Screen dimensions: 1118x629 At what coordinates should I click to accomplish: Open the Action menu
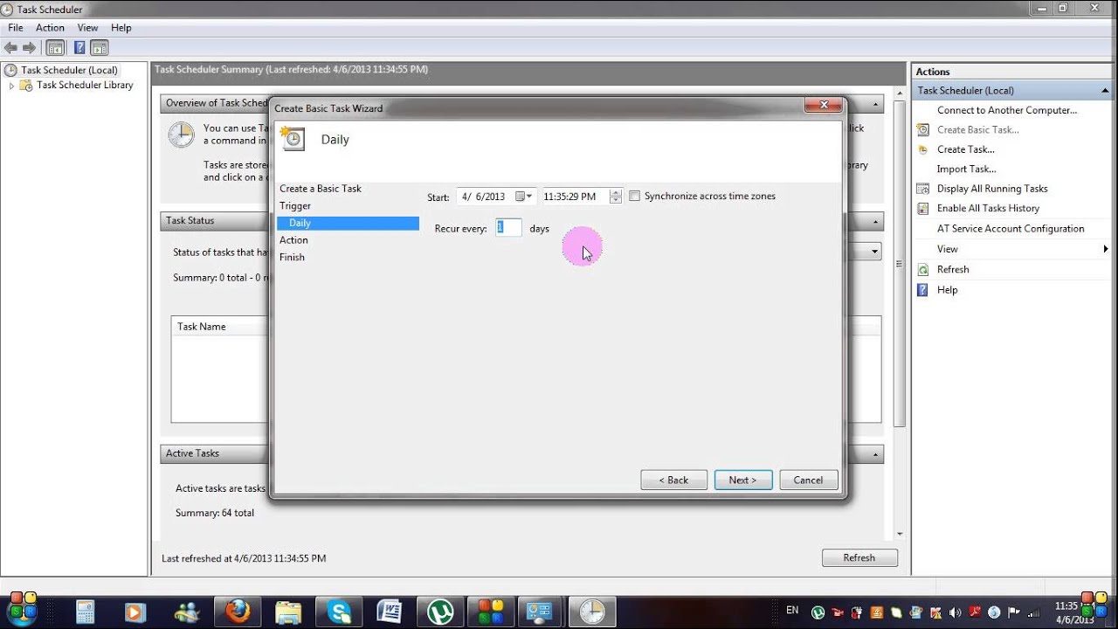50,28
